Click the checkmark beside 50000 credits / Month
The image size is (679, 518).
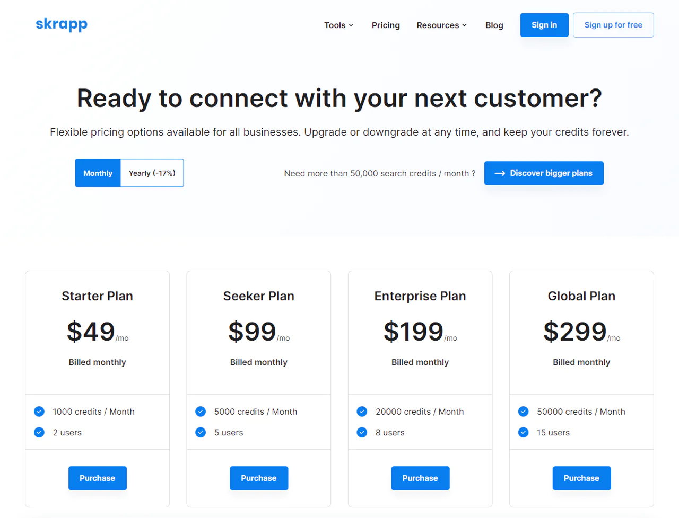point(523,412)
